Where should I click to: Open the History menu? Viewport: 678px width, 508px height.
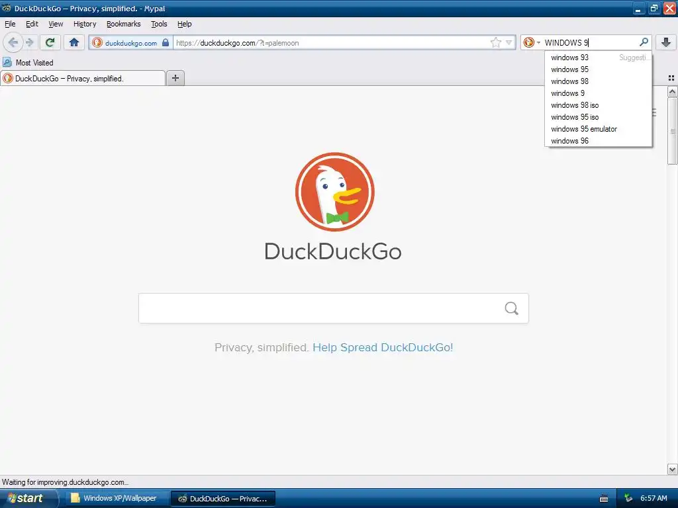(85, 24)
